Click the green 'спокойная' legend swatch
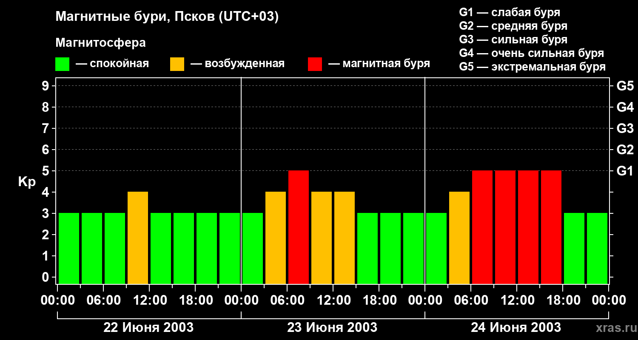This screenshot has width=638, height=340. click(x=62, y=64)
